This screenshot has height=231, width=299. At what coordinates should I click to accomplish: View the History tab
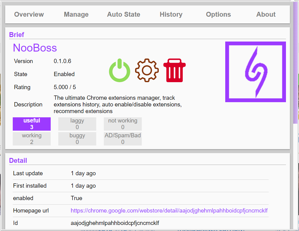[171, 15]
